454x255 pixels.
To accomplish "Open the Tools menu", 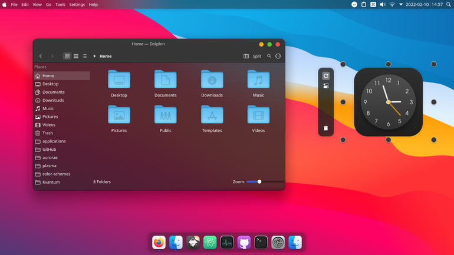I will (x=60, y=4).
